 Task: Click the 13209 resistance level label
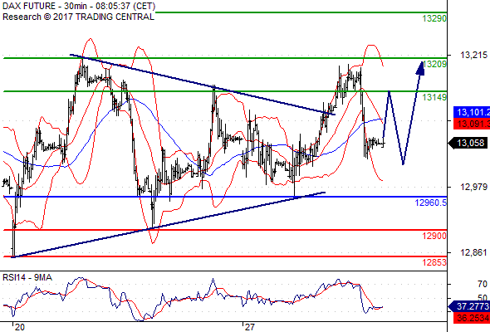click(x=434, y=64)
